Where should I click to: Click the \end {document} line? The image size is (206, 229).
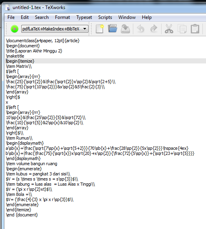(22, 215)
